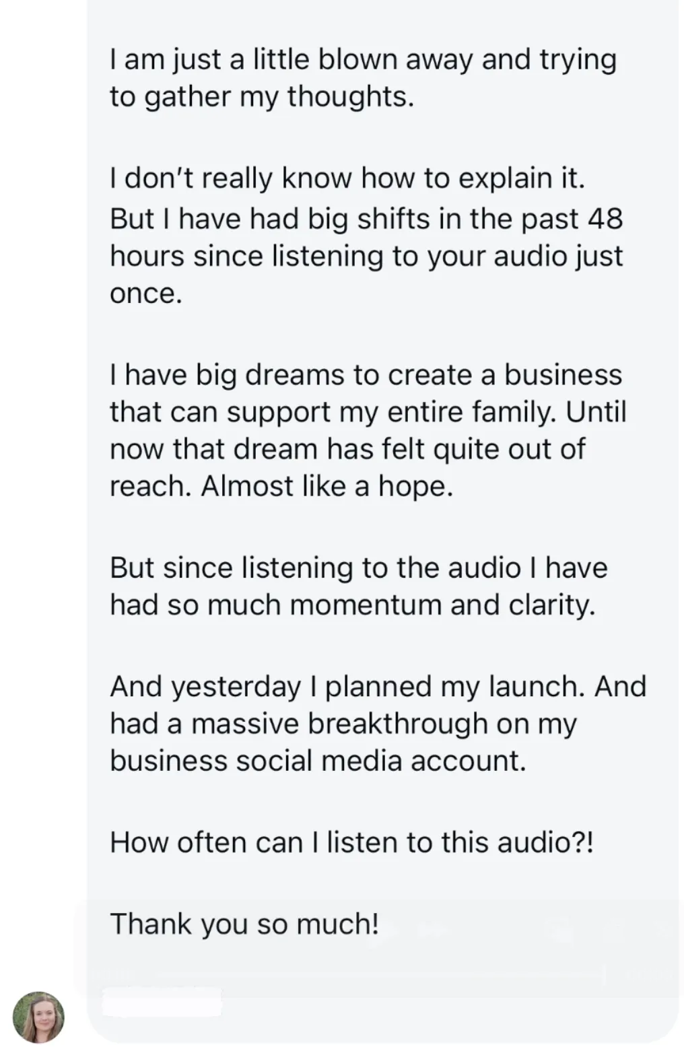Select the 'Thank you so much!' line
The height and width of the screenshot is (1049, 684).
[244, 924]
